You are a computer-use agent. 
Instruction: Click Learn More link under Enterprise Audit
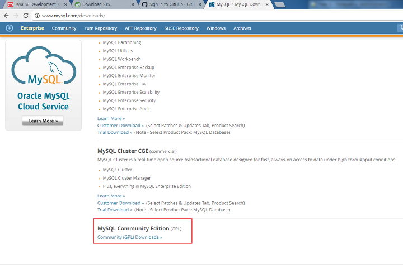coord(111,118)
